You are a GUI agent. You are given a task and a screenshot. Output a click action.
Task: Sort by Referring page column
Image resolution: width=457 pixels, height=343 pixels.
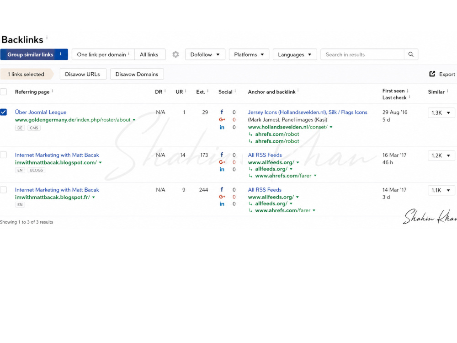point(32,92)
